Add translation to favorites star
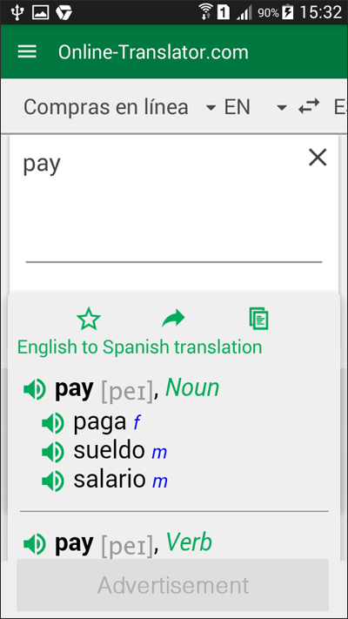 pos(89,320)
